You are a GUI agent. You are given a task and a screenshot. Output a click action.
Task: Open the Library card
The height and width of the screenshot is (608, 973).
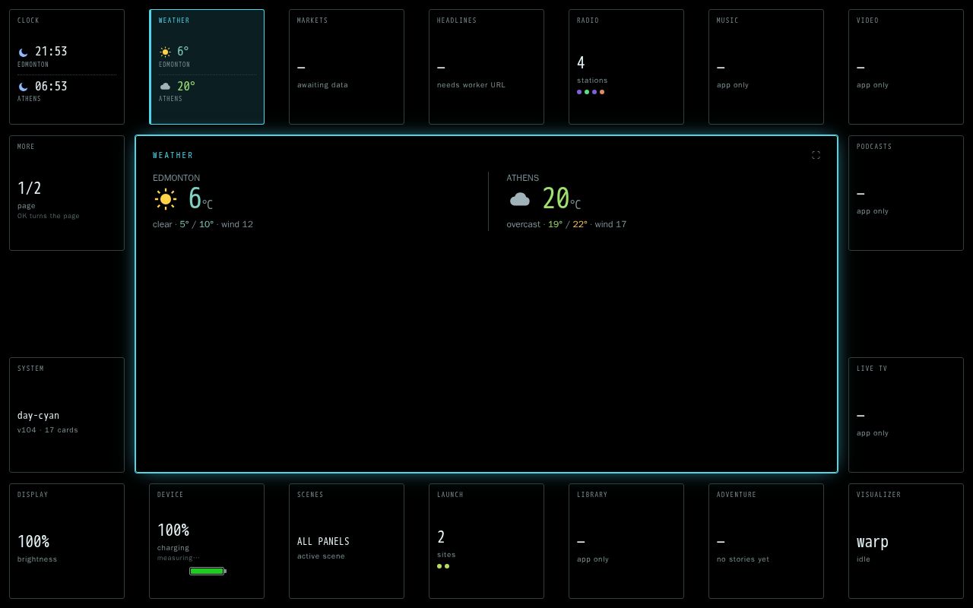(x=626, y=541)
